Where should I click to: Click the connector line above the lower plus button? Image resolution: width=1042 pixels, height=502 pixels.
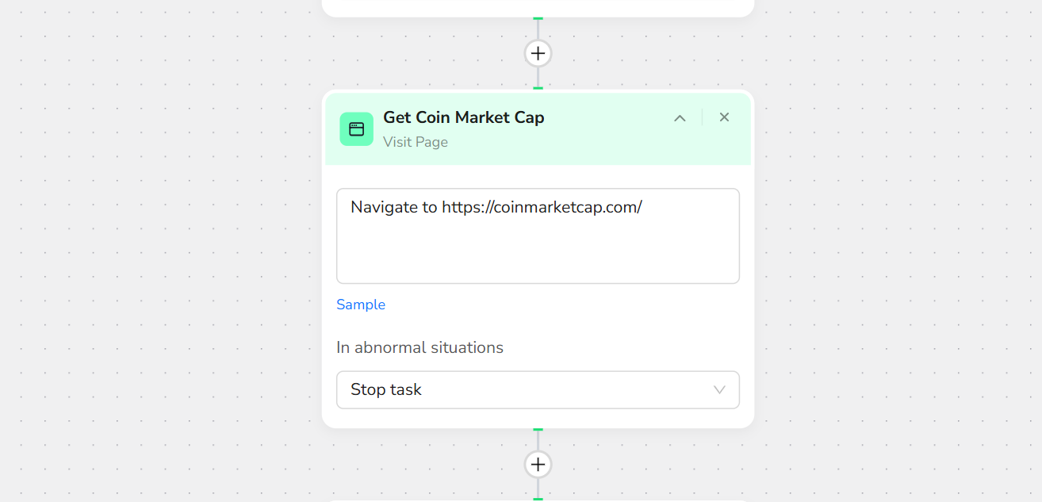point(538,441)
